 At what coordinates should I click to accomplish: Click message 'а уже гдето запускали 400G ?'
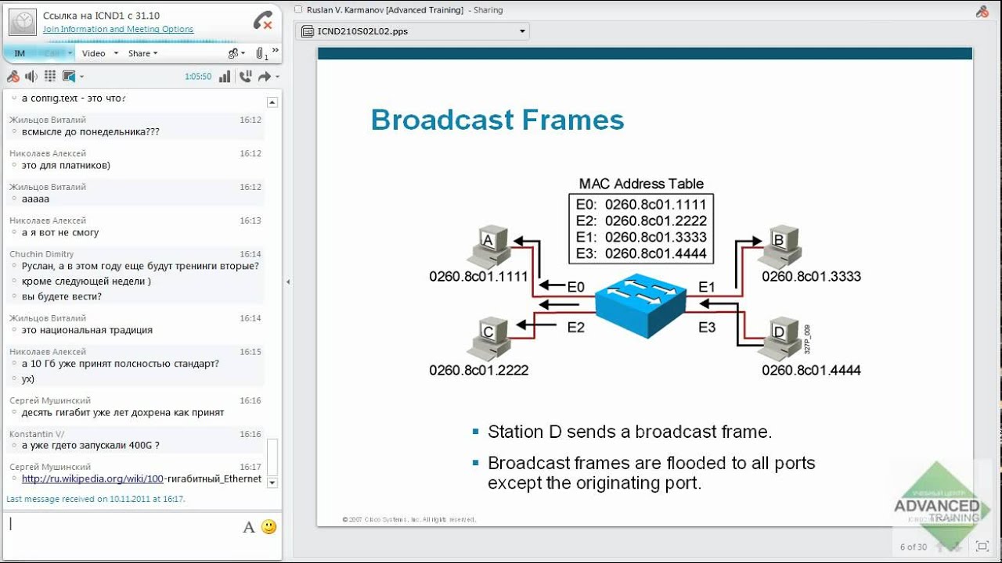(91, 446)
